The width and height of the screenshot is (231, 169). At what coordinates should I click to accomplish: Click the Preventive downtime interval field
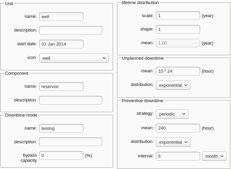178,156
